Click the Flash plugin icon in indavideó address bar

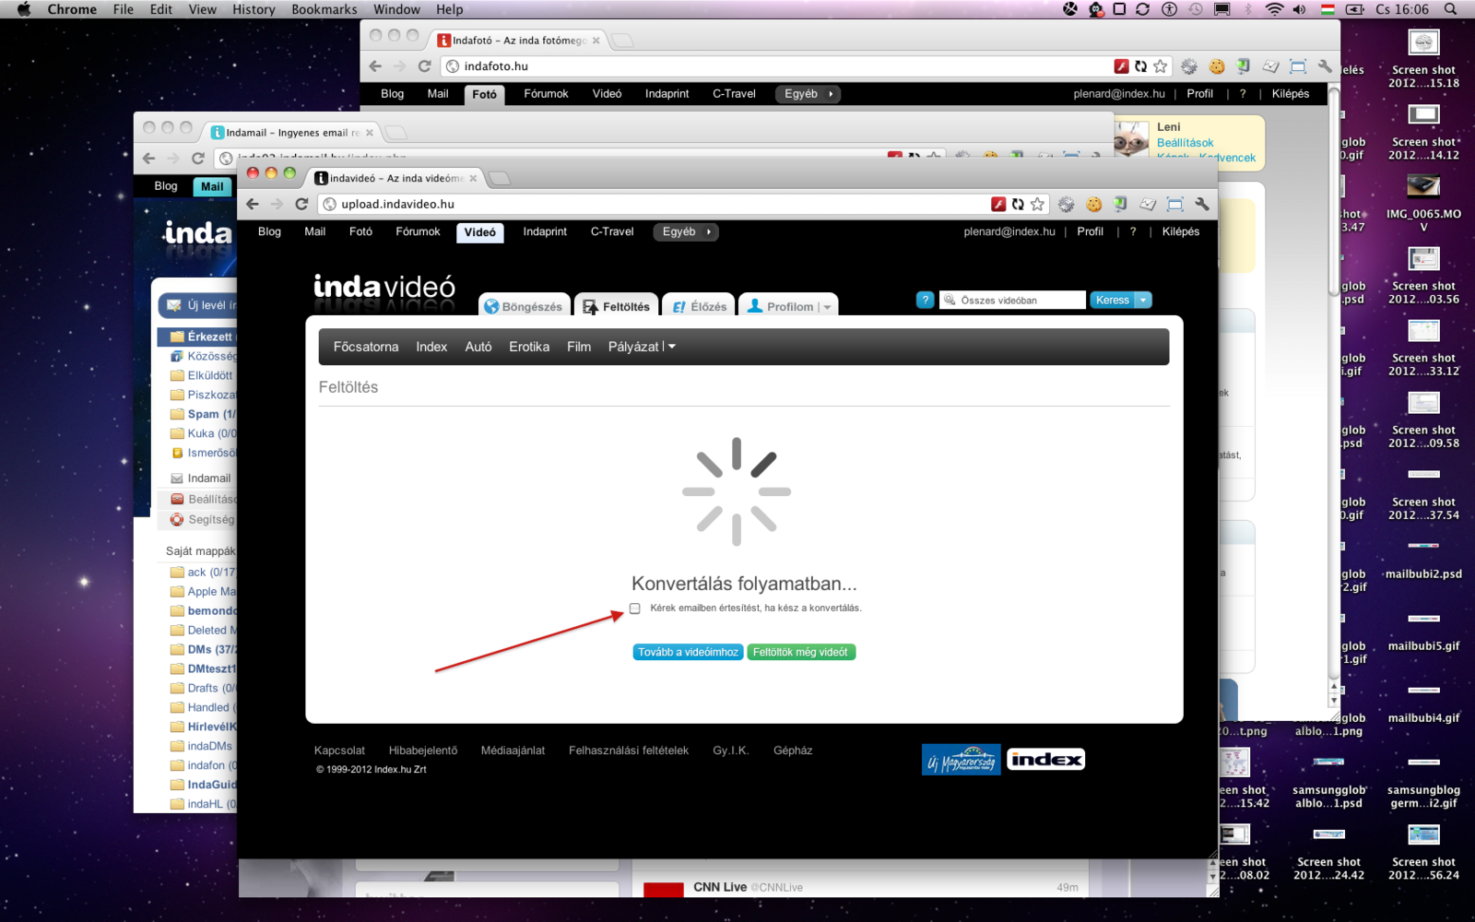click(x=998, y=205)
